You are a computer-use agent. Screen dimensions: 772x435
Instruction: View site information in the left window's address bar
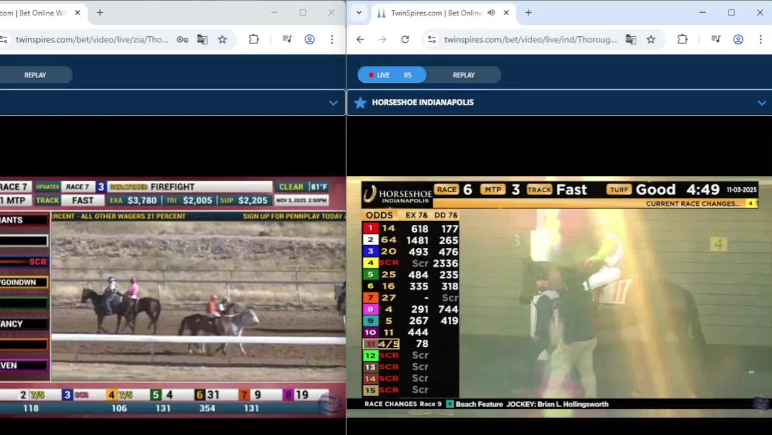[x=4, y=39]
